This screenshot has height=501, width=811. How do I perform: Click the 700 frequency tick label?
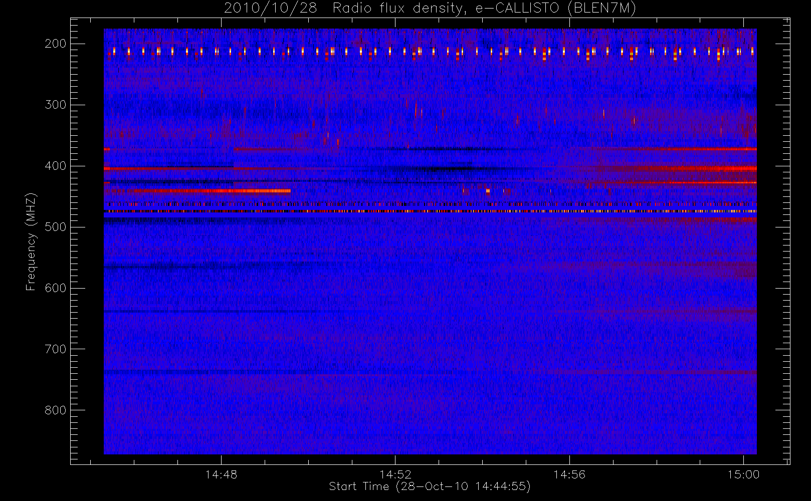pyautogui.click(x=55, y=349)
